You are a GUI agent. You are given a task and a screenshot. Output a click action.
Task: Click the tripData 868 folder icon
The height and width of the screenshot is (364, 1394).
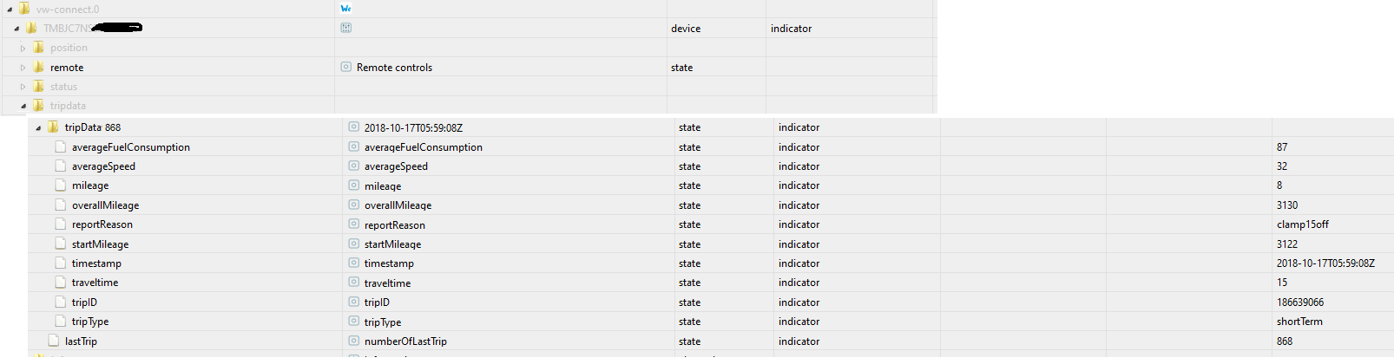click(x=54, y=127)
